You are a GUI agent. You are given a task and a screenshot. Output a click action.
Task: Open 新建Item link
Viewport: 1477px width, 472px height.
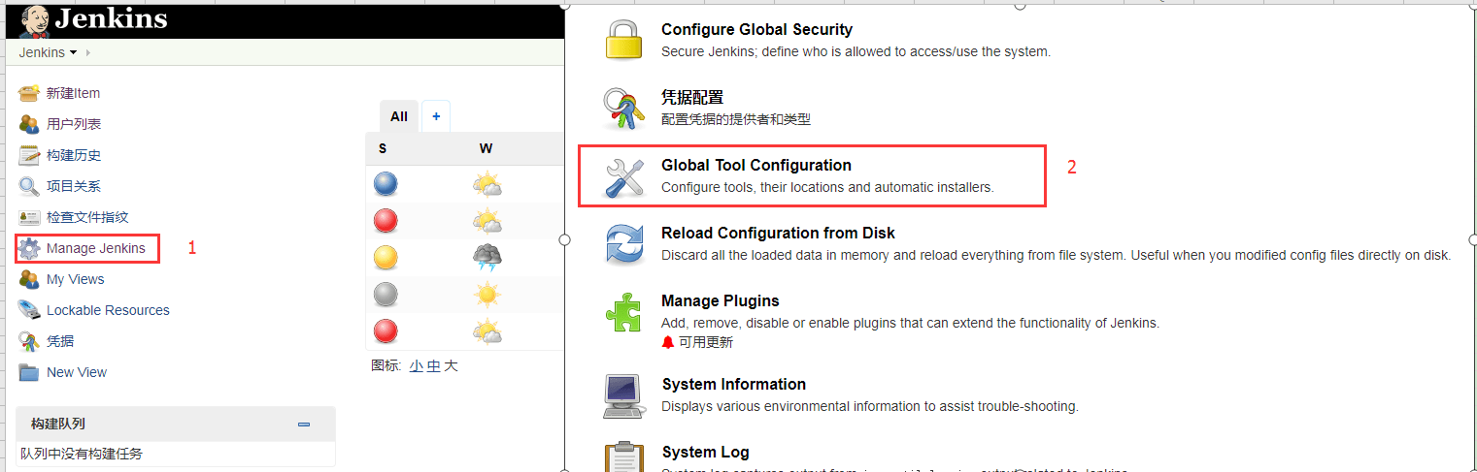pyautogui.click(x=73, y=93)
